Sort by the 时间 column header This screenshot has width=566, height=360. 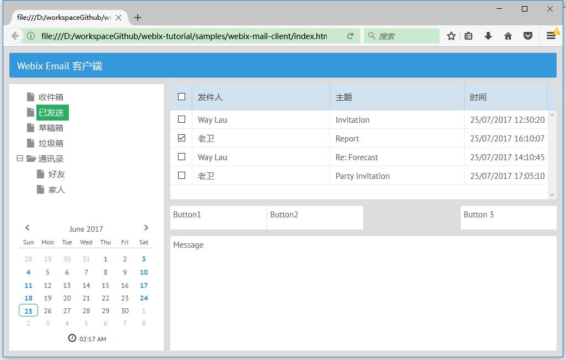(506, 97)
